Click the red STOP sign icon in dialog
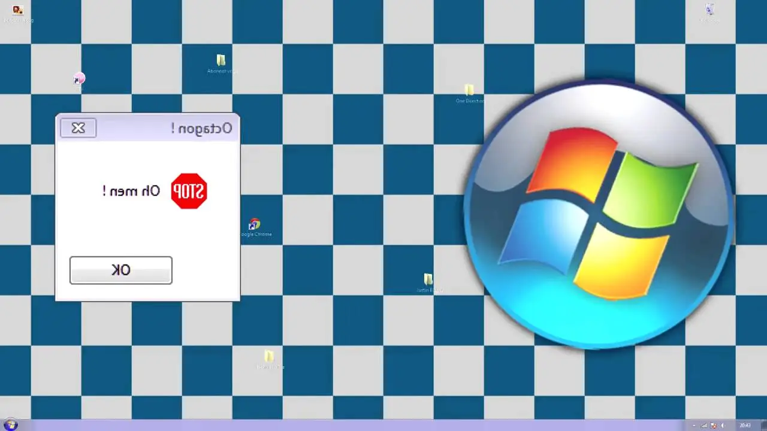 (189, 192)
